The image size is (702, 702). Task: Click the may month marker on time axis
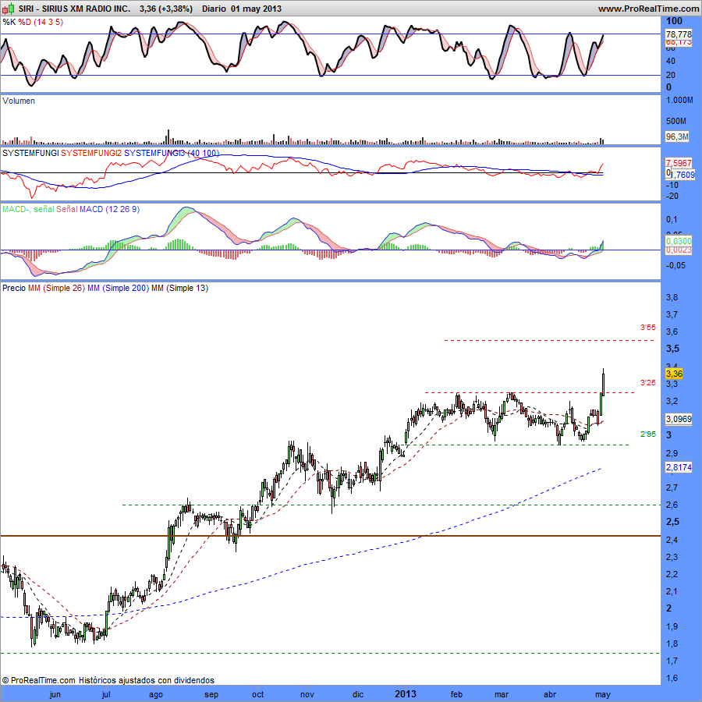coord(603,695)
